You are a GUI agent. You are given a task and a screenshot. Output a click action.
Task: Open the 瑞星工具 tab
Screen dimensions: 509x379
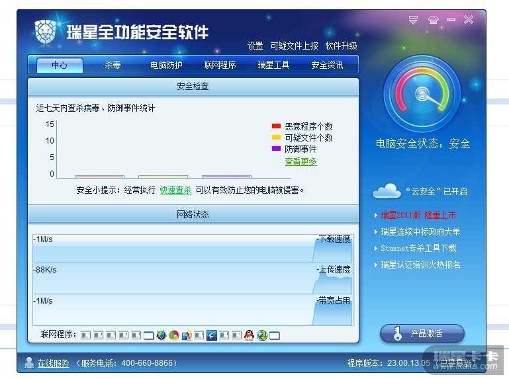pyautogui.click(x=273, y=65)
